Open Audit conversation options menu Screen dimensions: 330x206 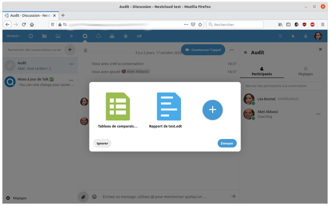tap(71, 64)
